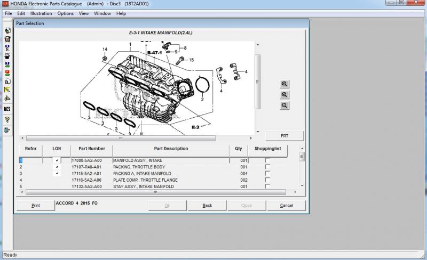Click the illustration's vertical scrollbar thumb
The image size is (427, 260).
pos(257,82)
